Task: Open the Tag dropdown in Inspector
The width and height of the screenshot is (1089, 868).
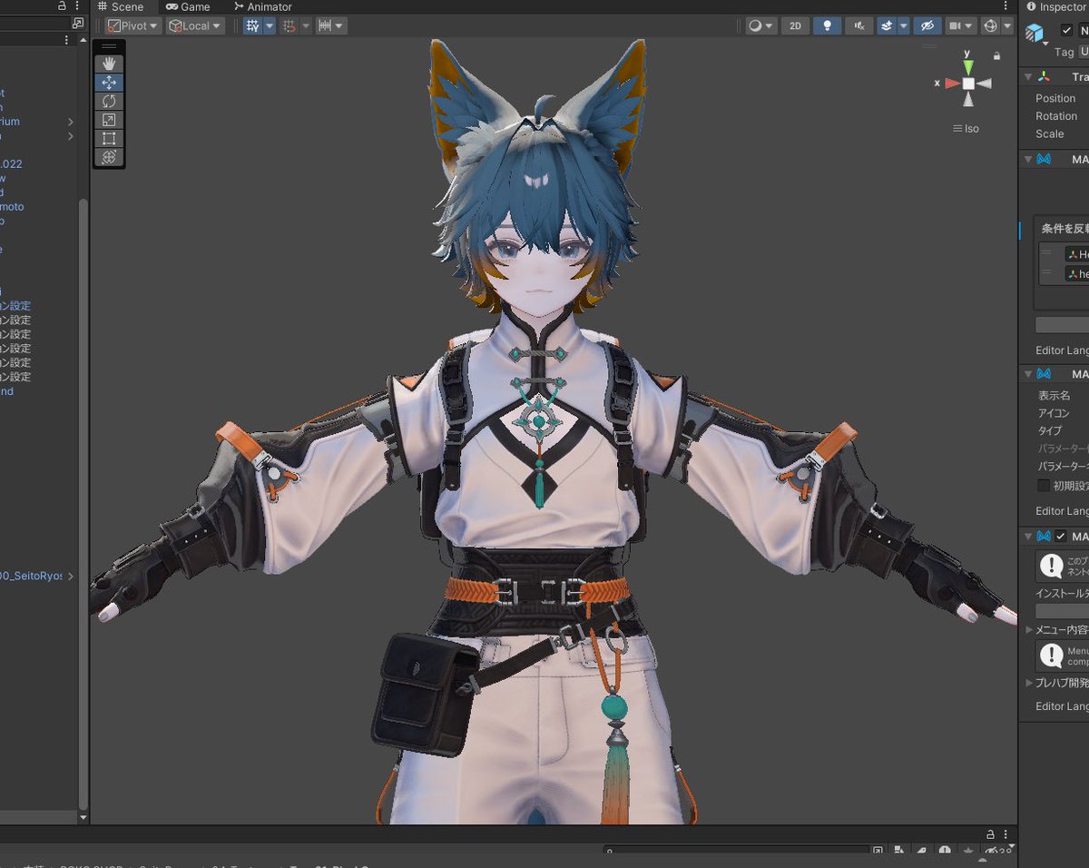Action: click(1084, 52)
